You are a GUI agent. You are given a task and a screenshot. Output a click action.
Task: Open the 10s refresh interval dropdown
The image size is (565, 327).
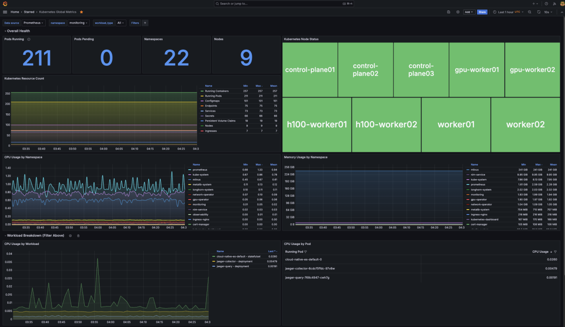(548, 12)
